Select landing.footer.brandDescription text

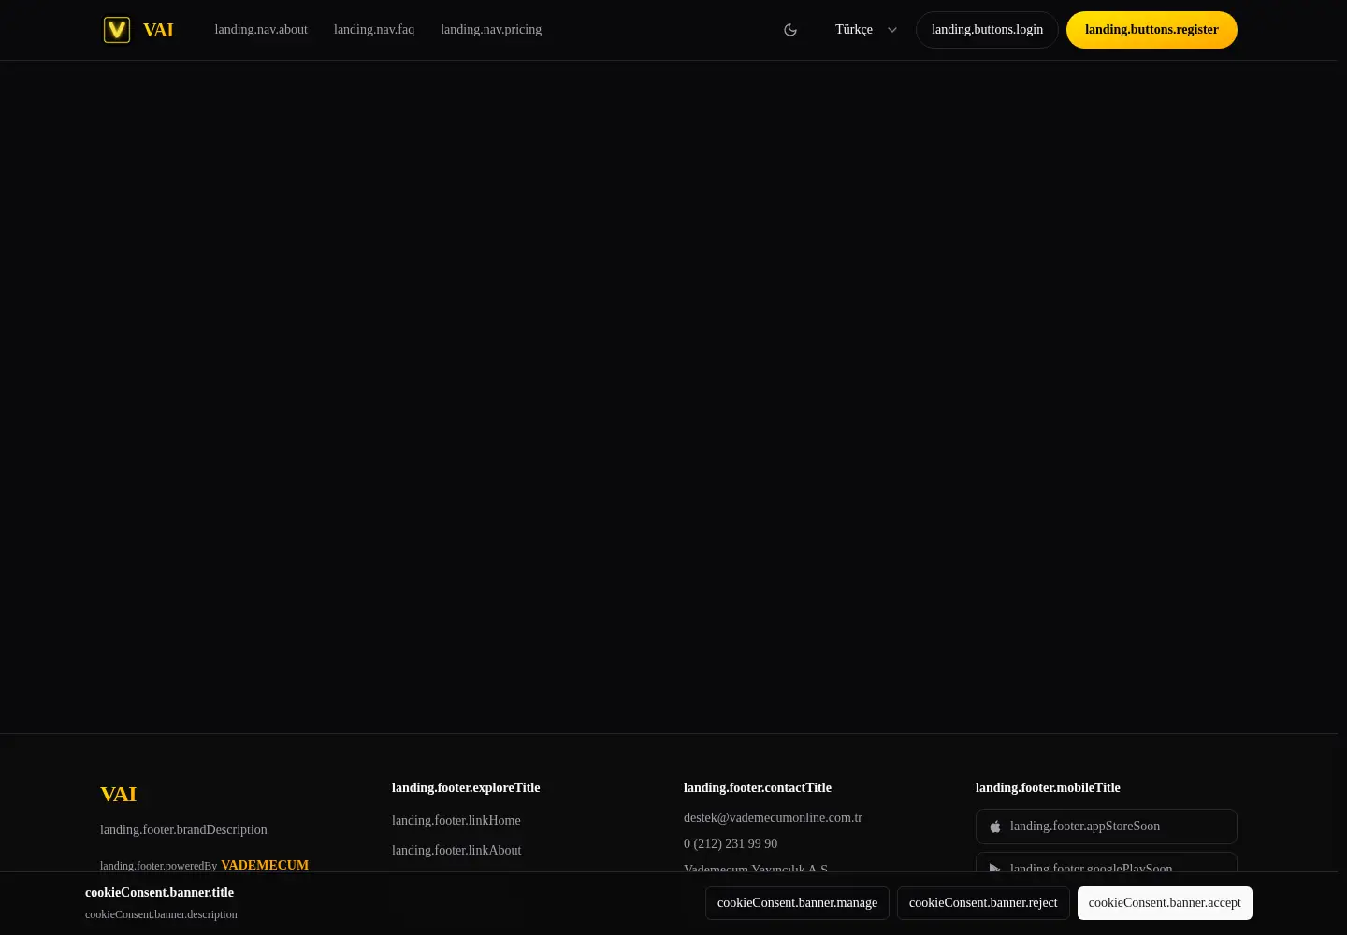pos(183,829)
